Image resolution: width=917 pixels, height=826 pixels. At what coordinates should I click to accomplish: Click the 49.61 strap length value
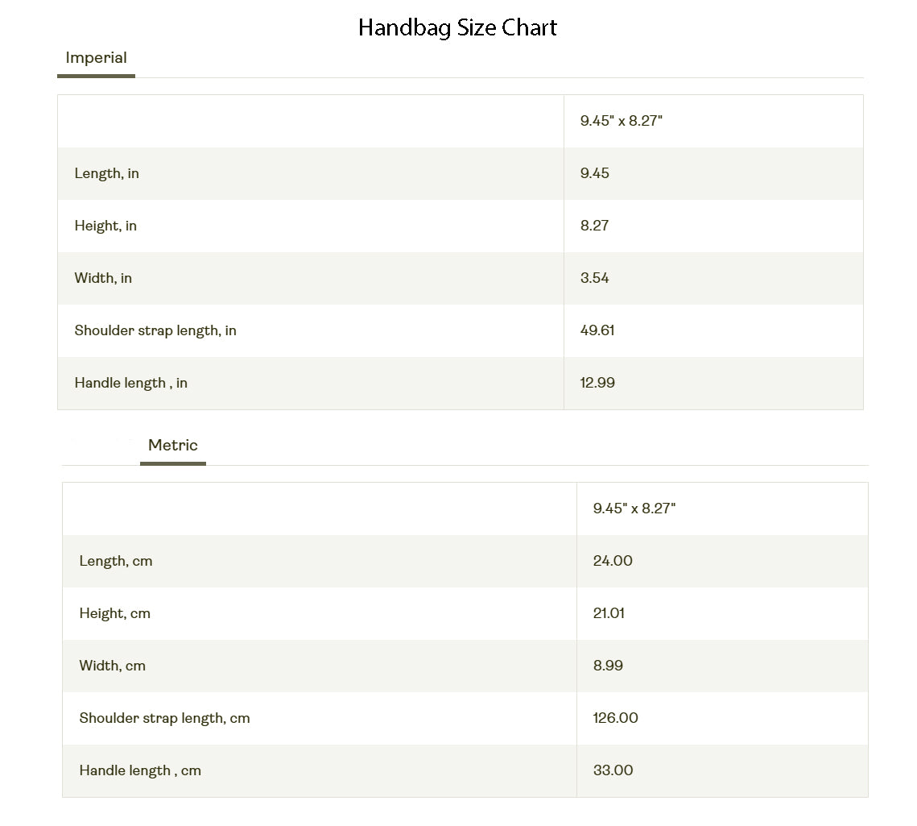coord(597,330)
